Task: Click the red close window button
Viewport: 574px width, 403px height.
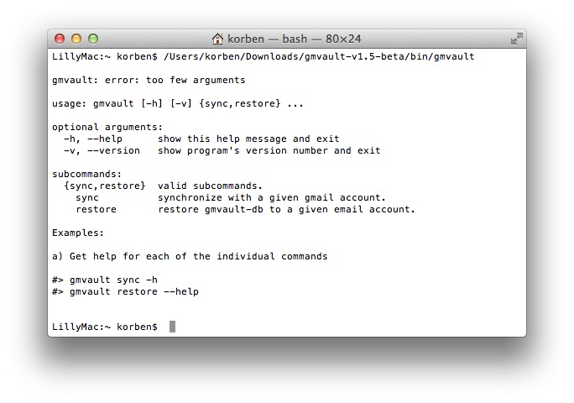Action: point(60,39)
